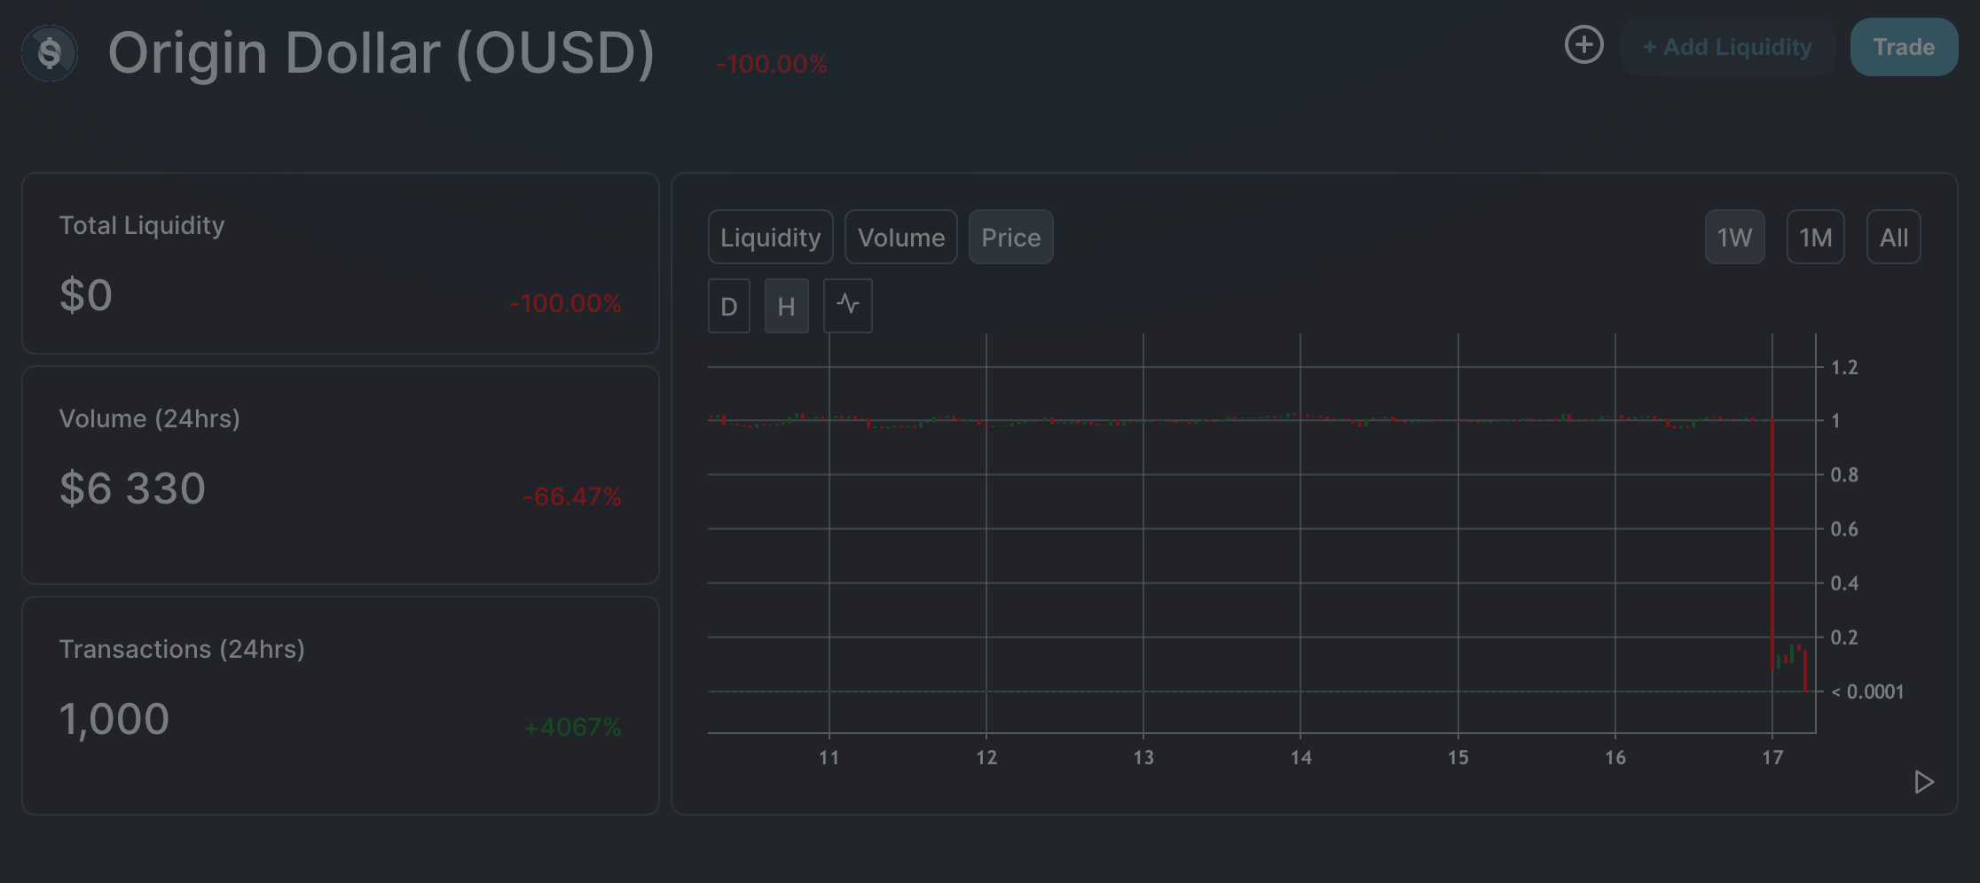The width and height of the screenshot is (1980, 883).
Task: Click the Transactions (24hrs) label
Action: tap(182, 649)
